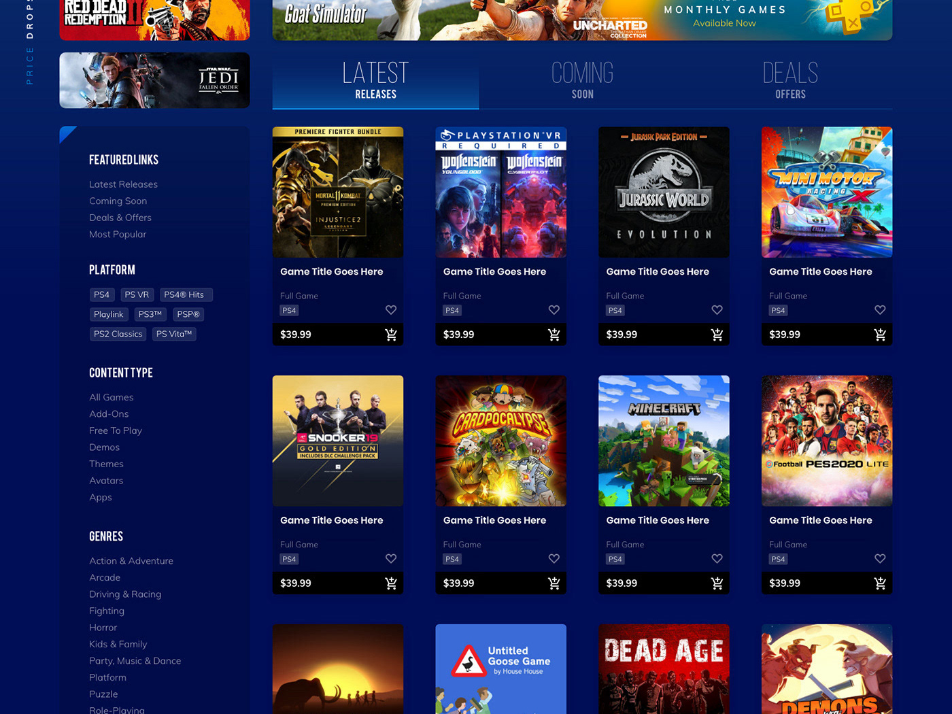Open Minecraft cover art

(664, 441)
